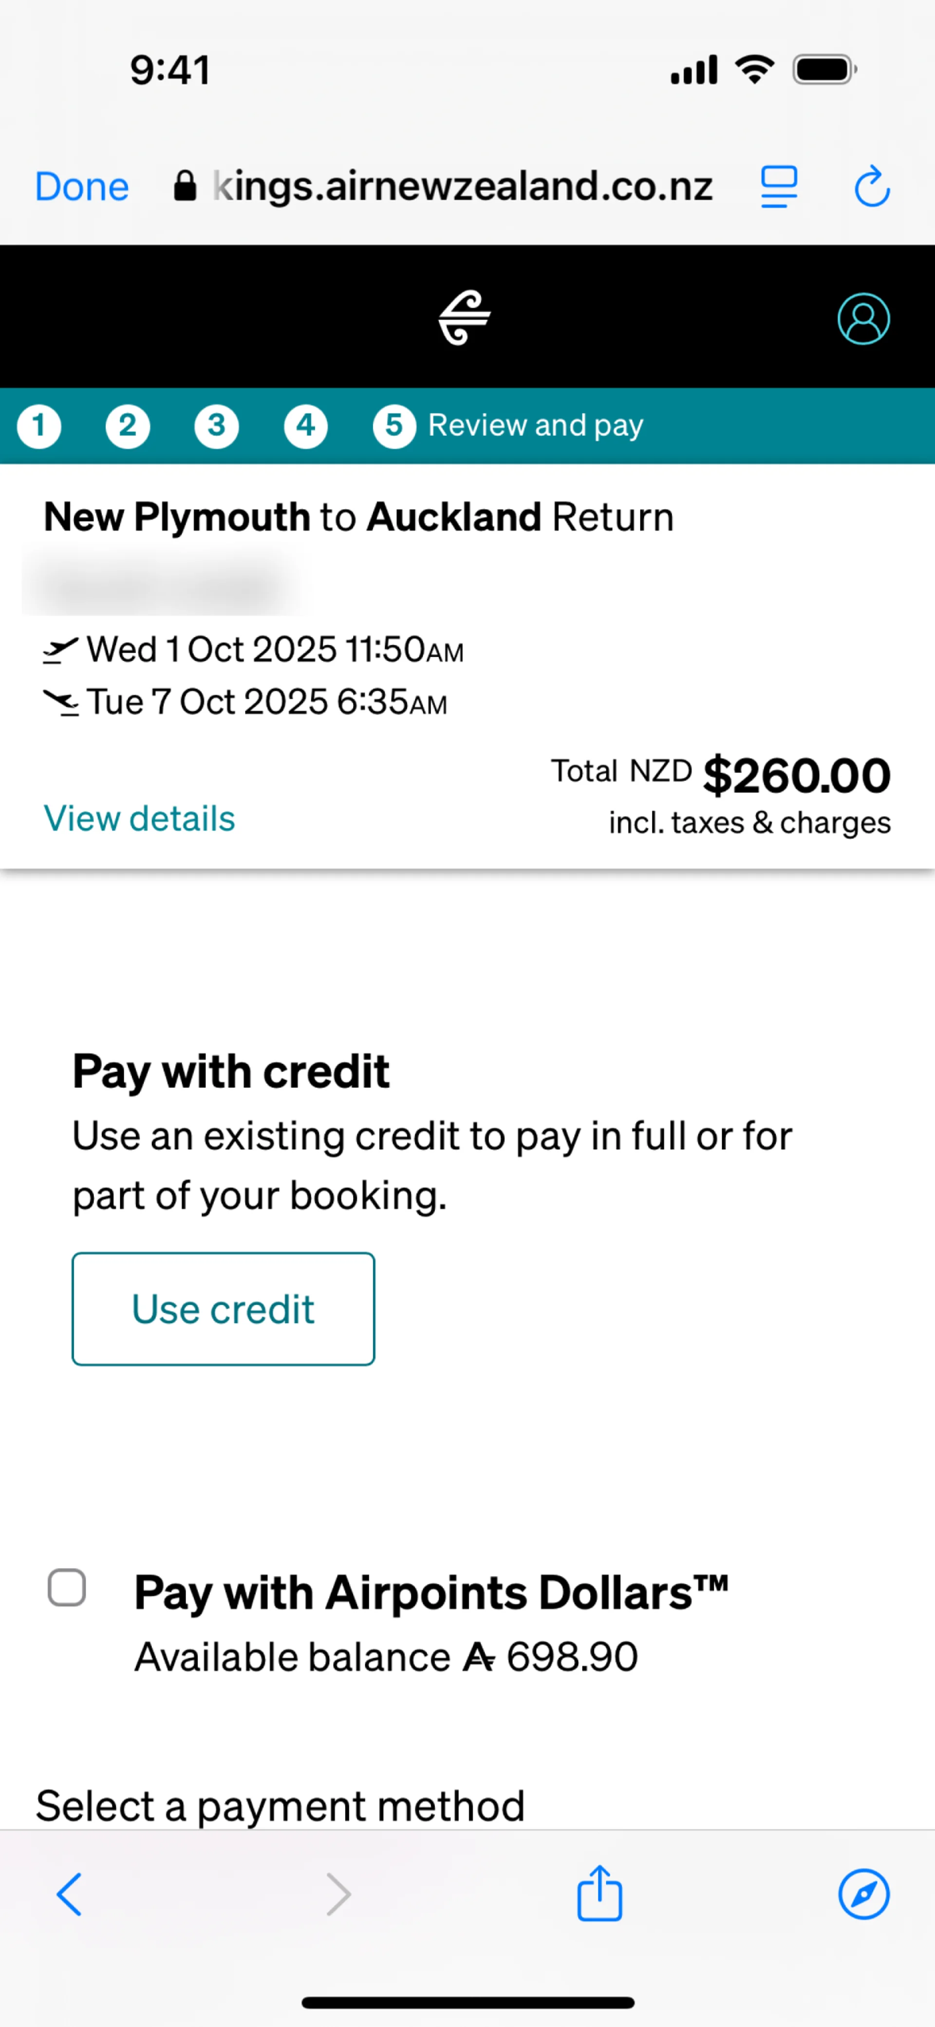Tap the forward chevron arrow
935x2027 pixels.
click(338, 1894)
